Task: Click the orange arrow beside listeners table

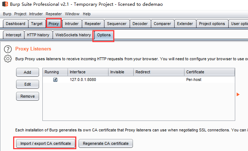Action: pyautogui.click(x=238, y=94)
